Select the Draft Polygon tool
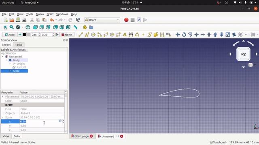The width and height of the screenshot is (259, 145). tap(112, 35)
